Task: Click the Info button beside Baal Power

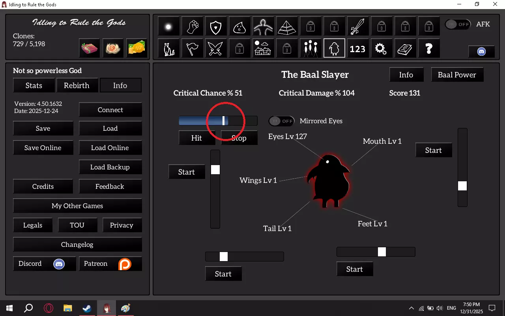Action: tap(406, 75)
